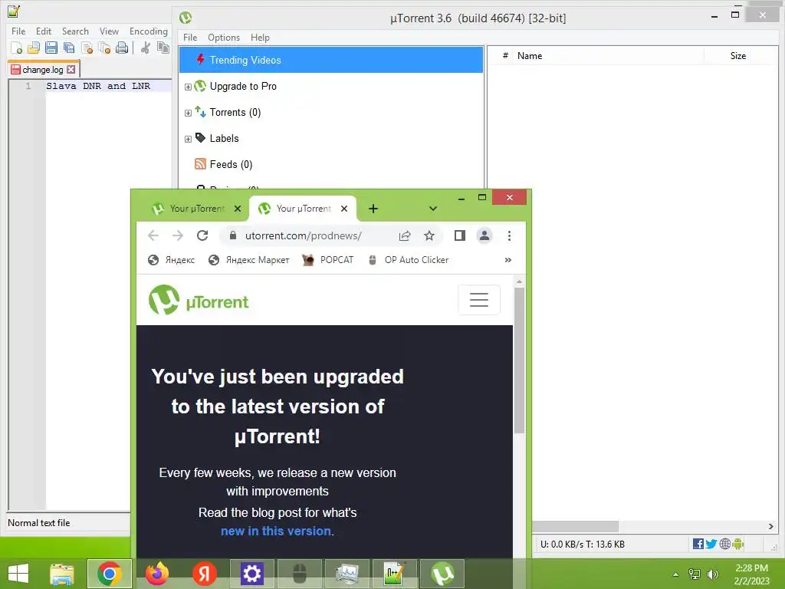Click the Torrents up-down arrows icon
The width and height of the screenshot is (785, 589).
click(x=200, y=112)
